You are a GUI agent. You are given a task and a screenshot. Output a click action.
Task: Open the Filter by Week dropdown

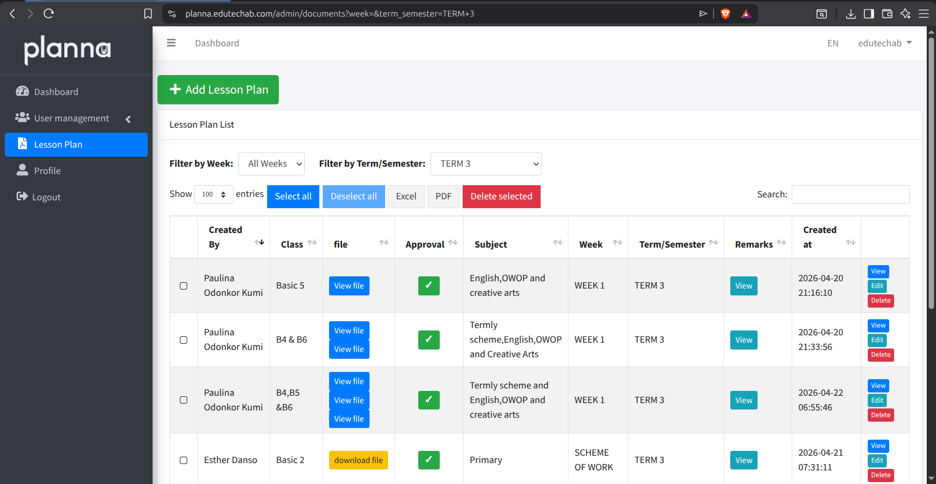point(272,164)
